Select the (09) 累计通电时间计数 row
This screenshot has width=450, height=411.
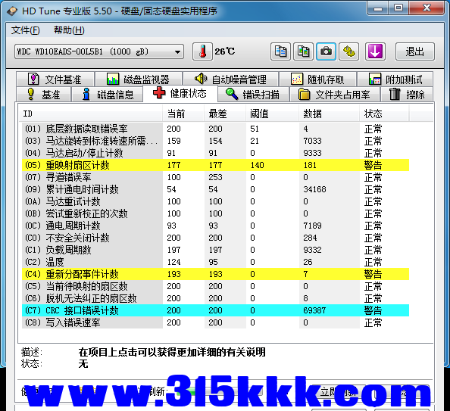coord(215,189)
